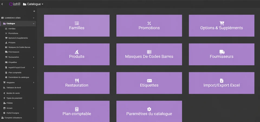Click the Etiquettes tag icon in sidebar
Image resolution: width=260 pixels, height=122 pixels.
click(6, 62)
